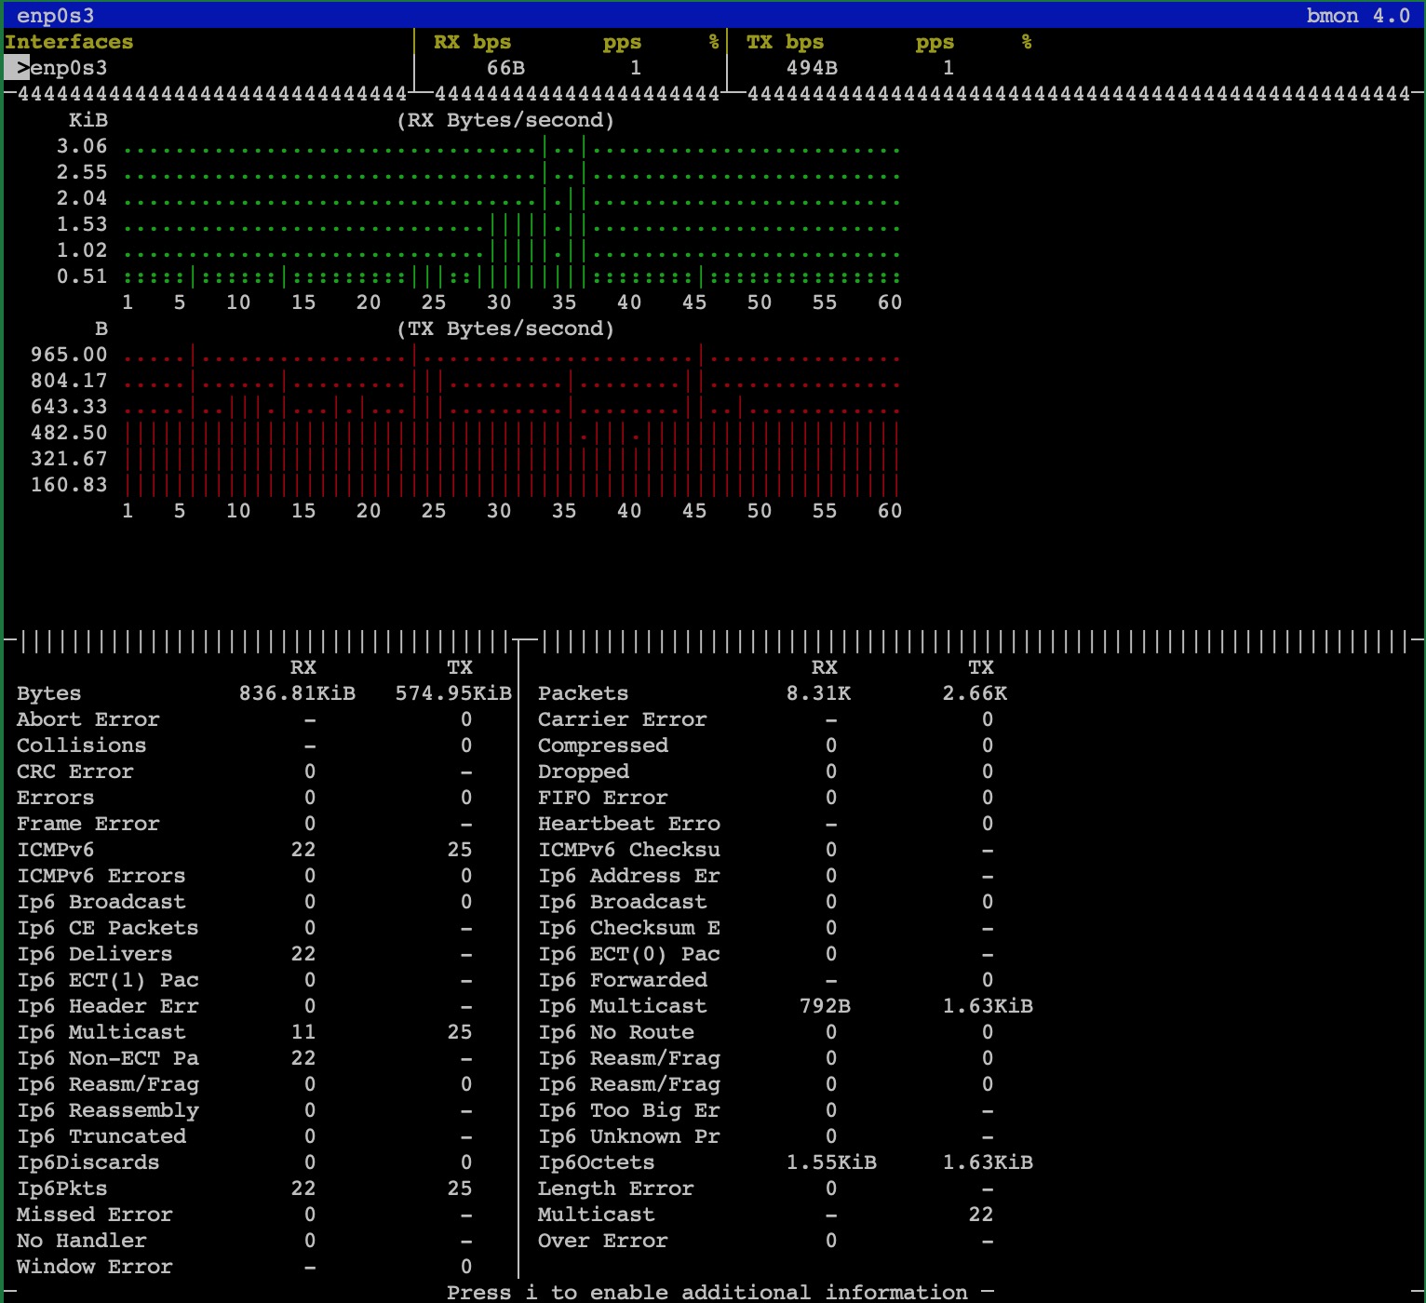
Task: Click the Multicast TX value 22
Action: coord(981,1215)
